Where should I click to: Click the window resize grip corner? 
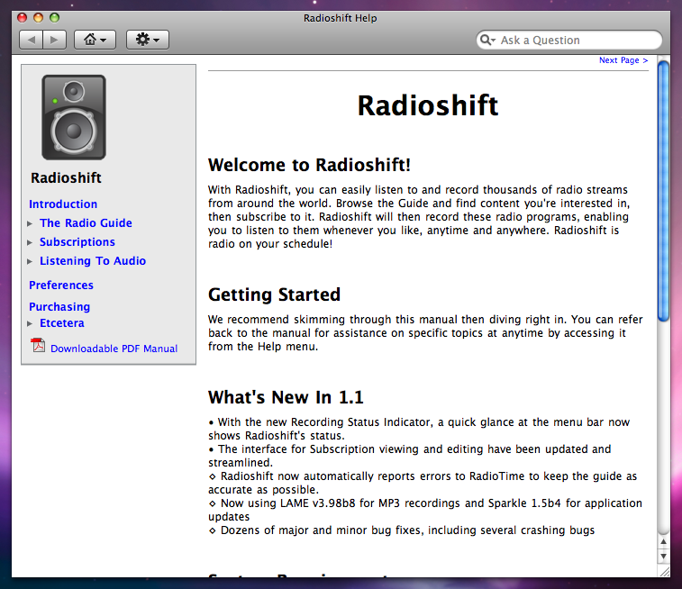664,572
